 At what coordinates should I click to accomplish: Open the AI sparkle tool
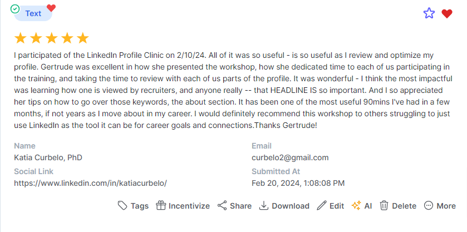(361, 206)
